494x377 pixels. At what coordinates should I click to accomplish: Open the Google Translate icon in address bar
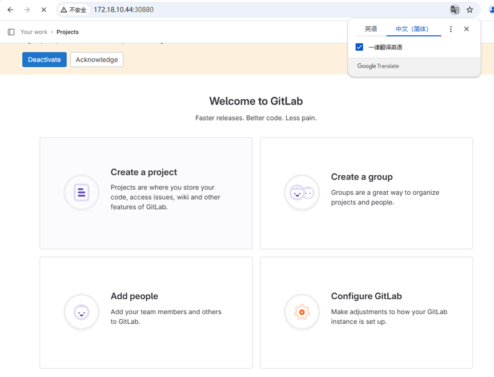(x=454, y=10)
